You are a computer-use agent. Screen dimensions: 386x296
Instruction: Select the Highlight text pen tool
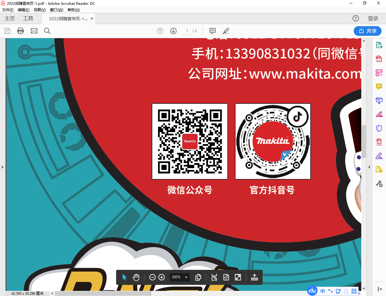click(226, 31)
